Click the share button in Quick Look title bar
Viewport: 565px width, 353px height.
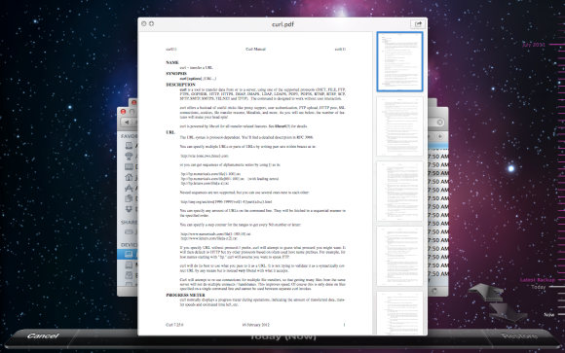418,24
